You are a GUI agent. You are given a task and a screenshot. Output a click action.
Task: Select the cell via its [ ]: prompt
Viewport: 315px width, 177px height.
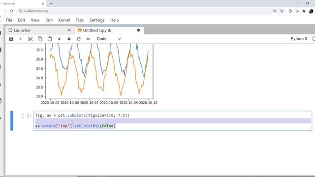(x=27, y=116)
